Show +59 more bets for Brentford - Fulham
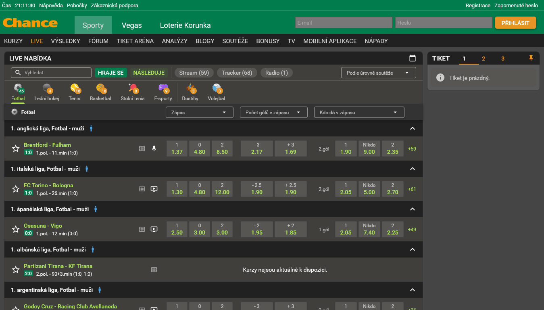Screen dimensions: 544x310 412,149
